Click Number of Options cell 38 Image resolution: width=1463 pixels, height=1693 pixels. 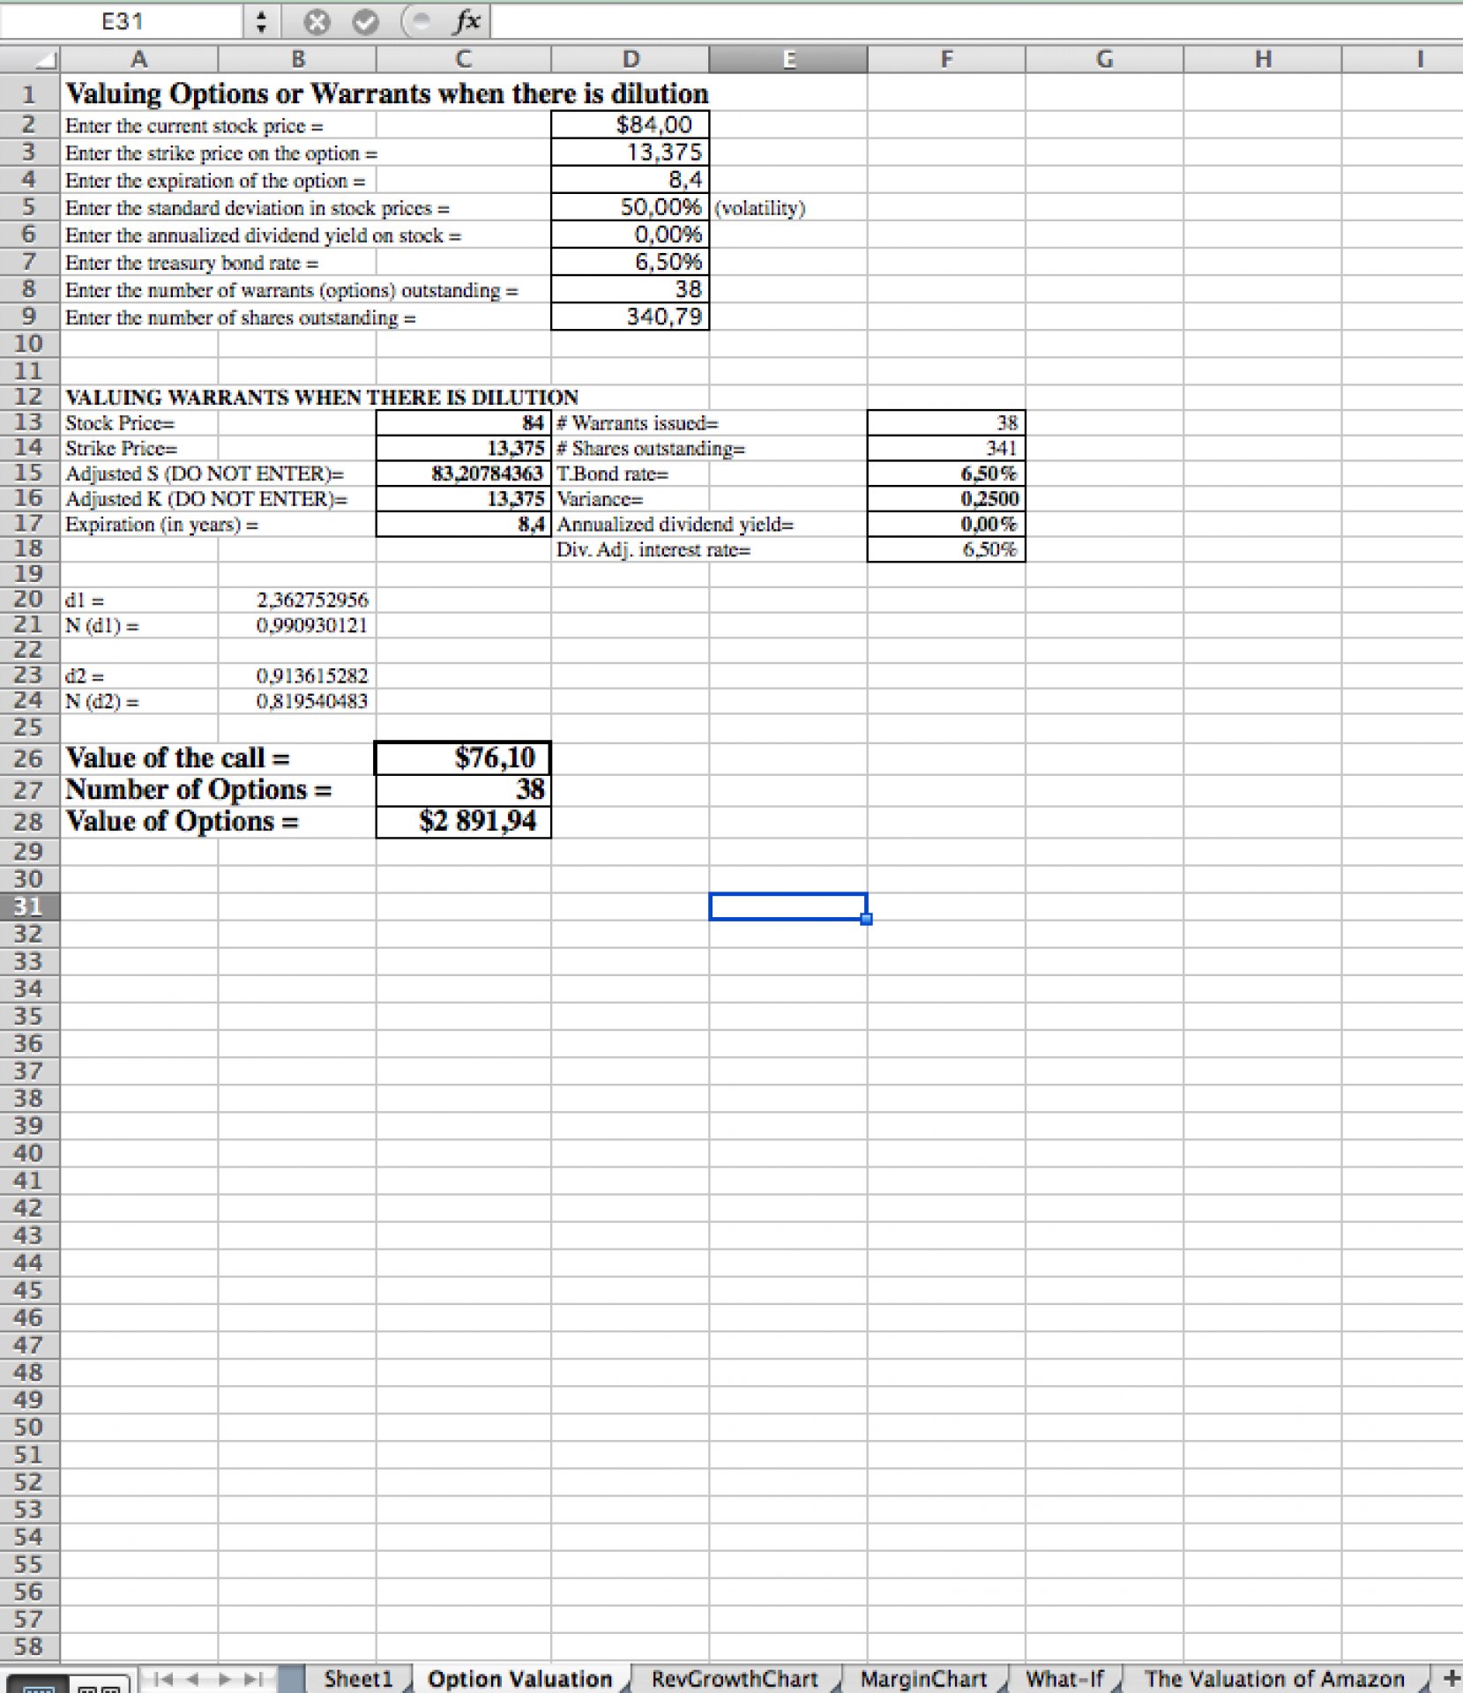coord(464,789)
